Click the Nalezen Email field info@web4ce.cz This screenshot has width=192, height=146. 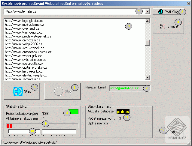pyautogui.click(x=130, y=88)
